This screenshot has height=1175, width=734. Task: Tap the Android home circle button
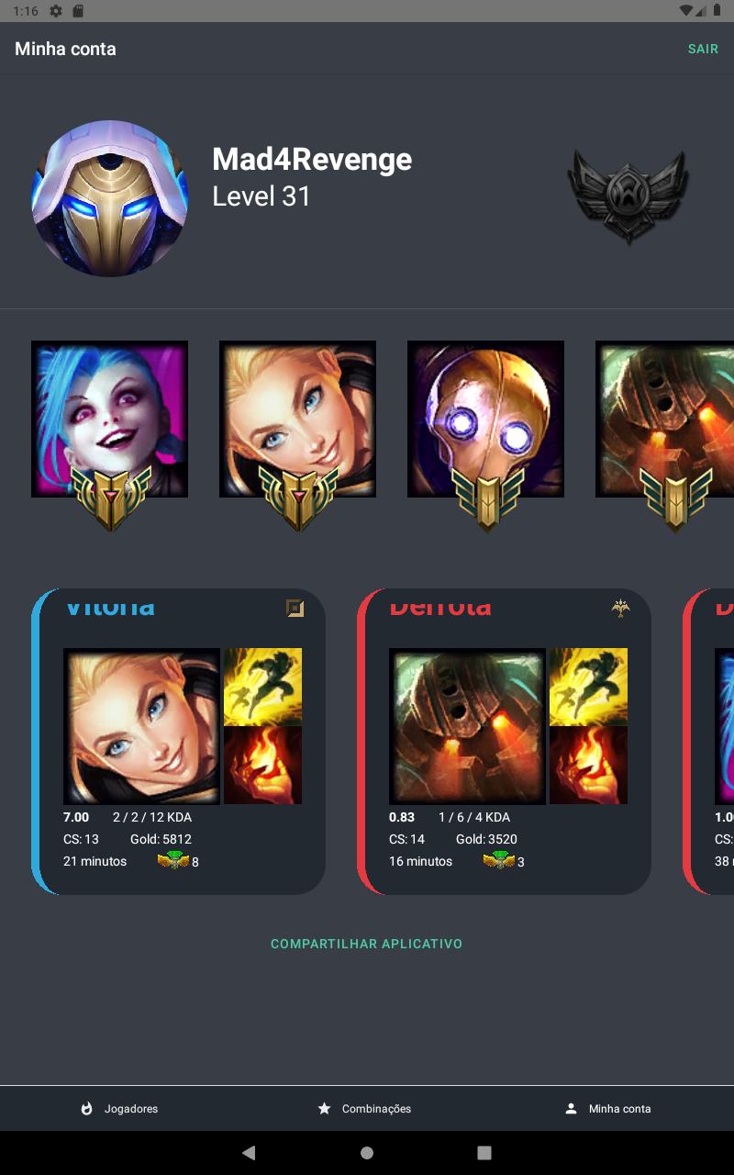tap(367, 1152)
